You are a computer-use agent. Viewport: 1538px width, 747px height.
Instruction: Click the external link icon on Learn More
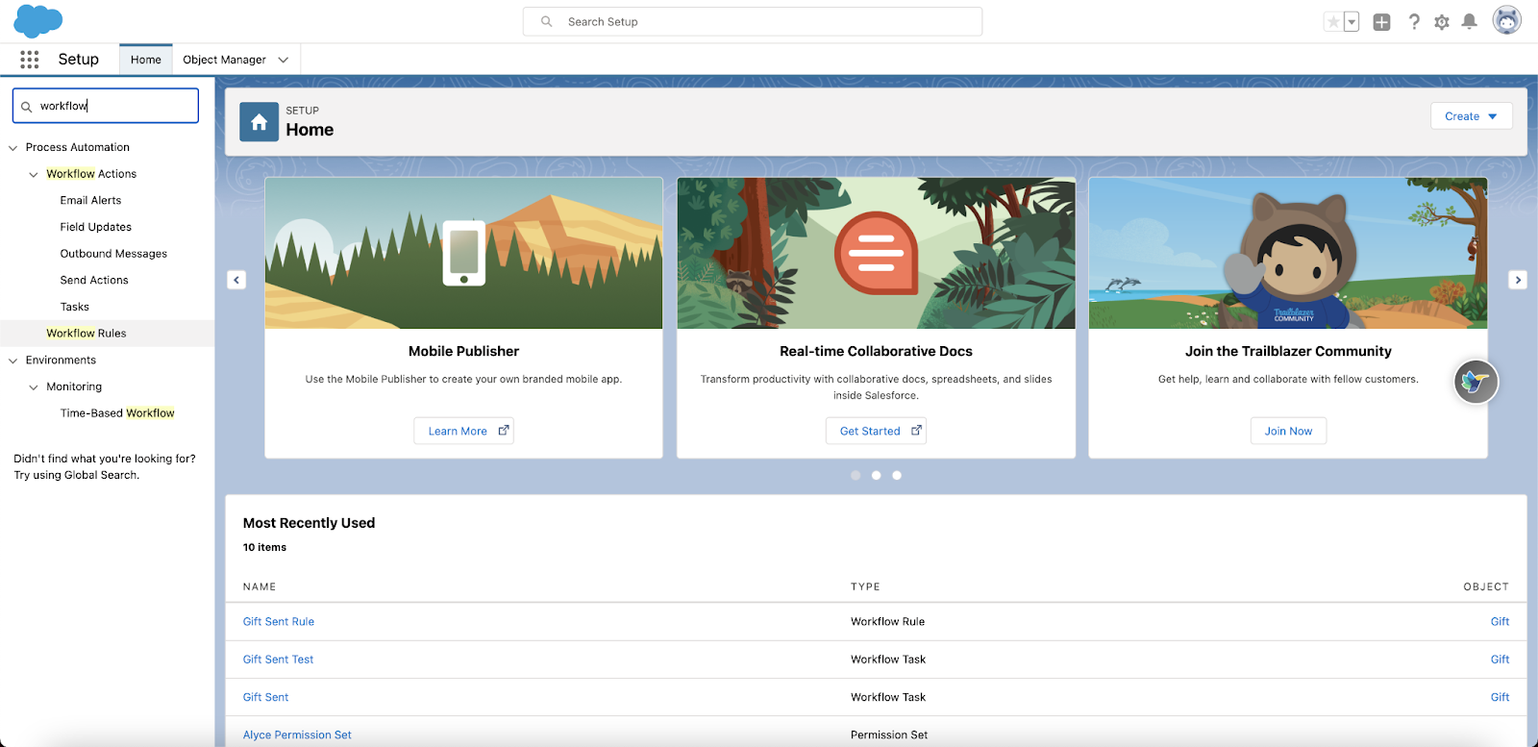503,431
